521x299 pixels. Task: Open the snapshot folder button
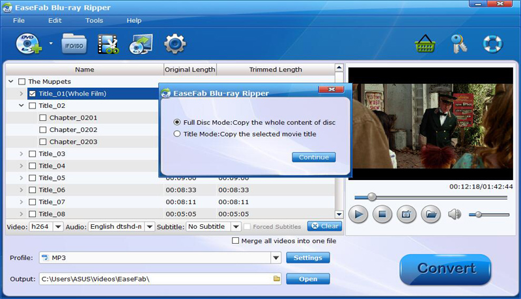coord(431,214)
